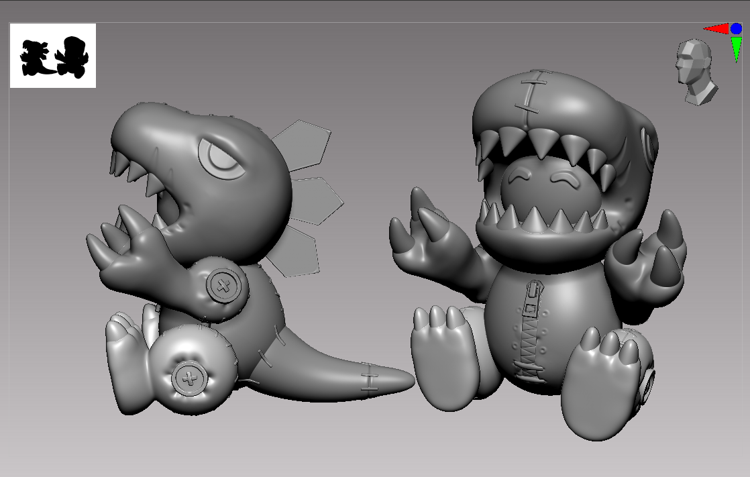Viewport: 750px width, 477px height.
Task: Click the gray head orientation gizmo
Action: click(x=696, y=72)
